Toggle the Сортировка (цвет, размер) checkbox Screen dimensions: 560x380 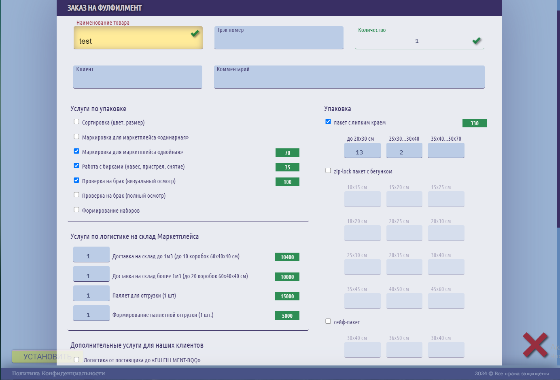click(x=76, y=122)
